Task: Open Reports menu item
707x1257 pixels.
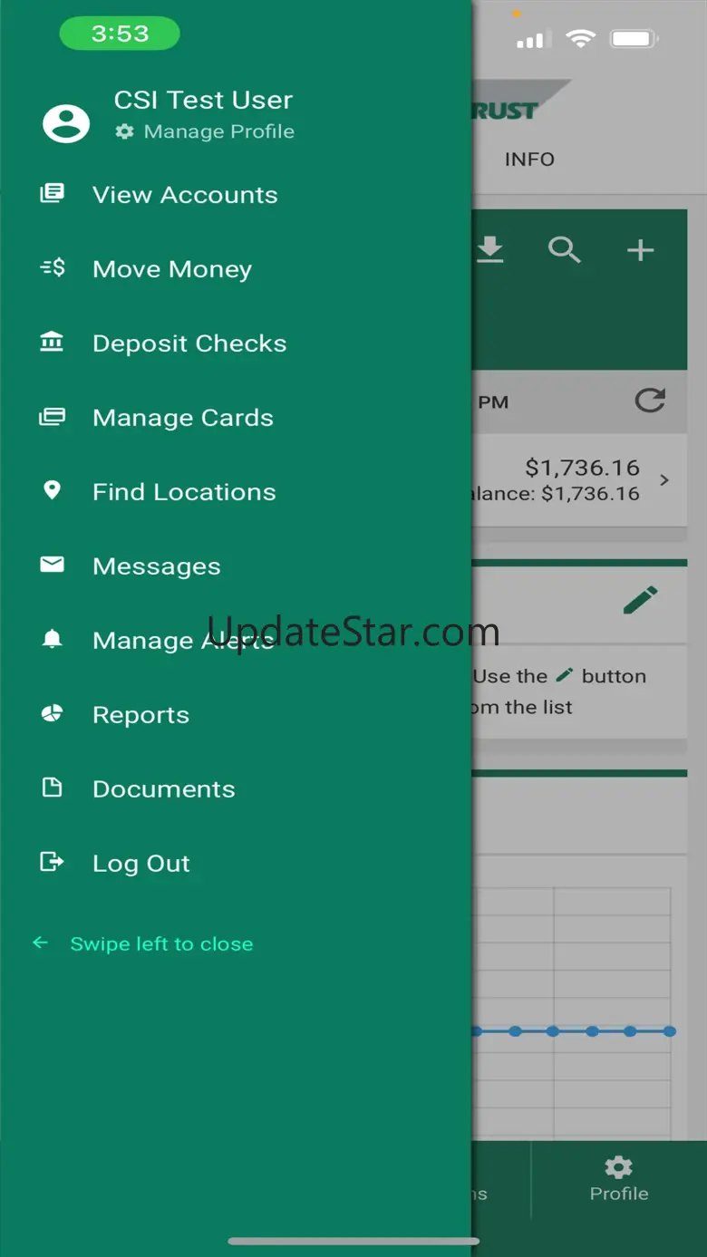Action: click(x=141, y=715)
